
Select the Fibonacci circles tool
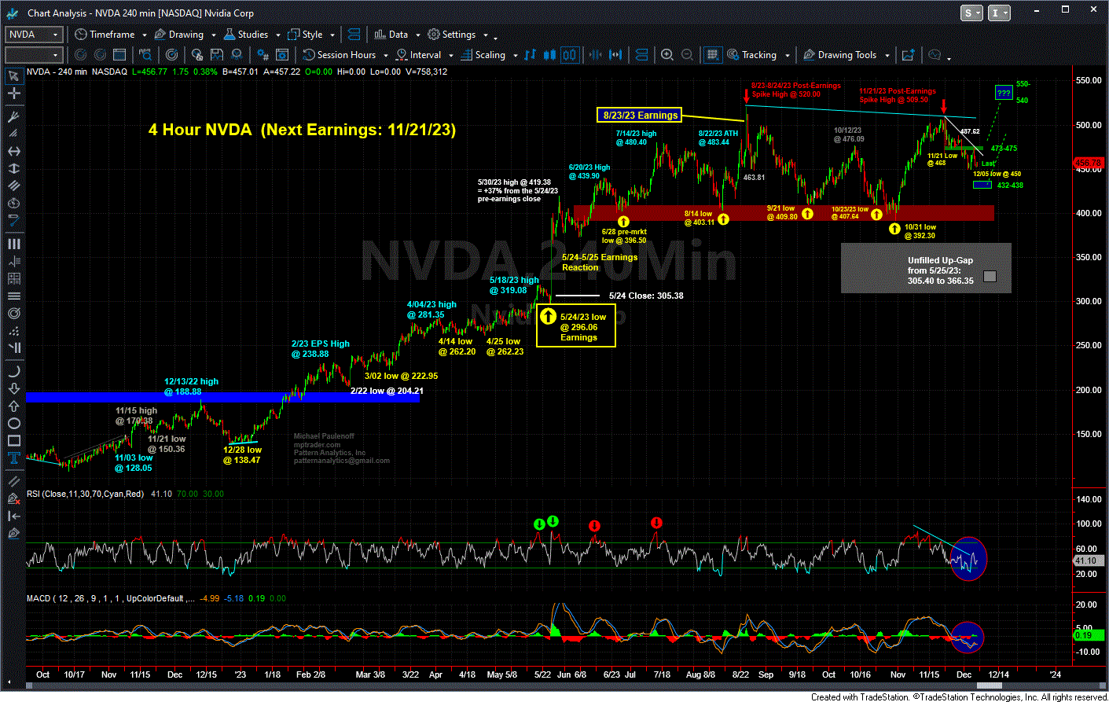(13, 313)
